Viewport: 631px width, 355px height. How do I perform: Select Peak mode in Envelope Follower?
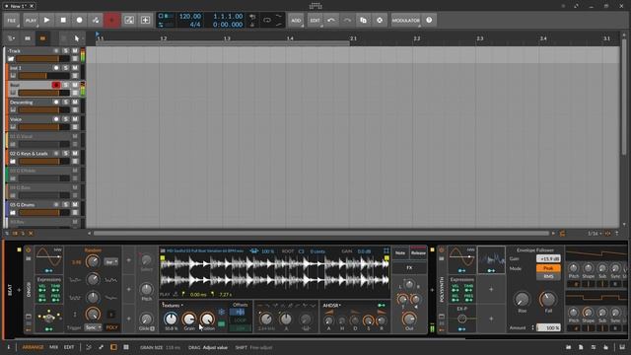[548, 268]
